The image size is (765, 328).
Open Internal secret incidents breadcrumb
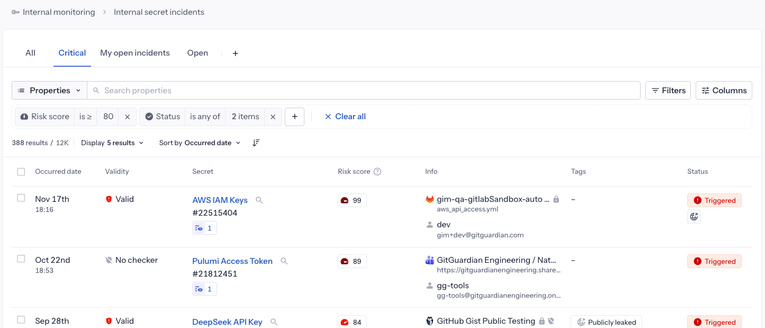click(159, 12)
